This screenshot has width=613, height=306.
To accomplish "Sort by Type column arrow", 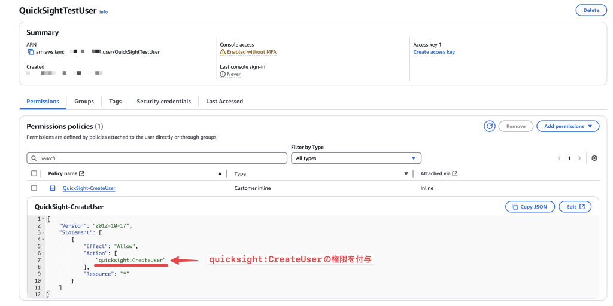I will click(x=406, y=174).
